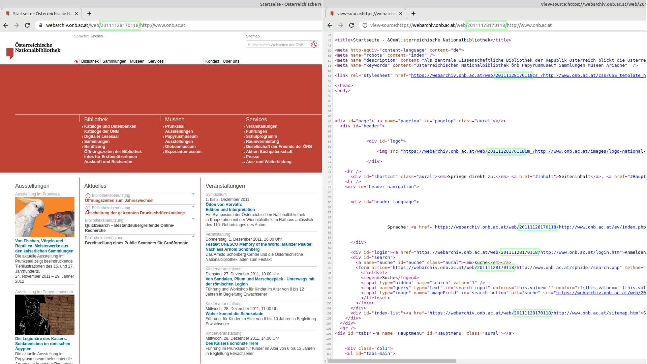Select the Startseite browser tab
This screenshot has height=364, width=647.
(x=41, y=13)
